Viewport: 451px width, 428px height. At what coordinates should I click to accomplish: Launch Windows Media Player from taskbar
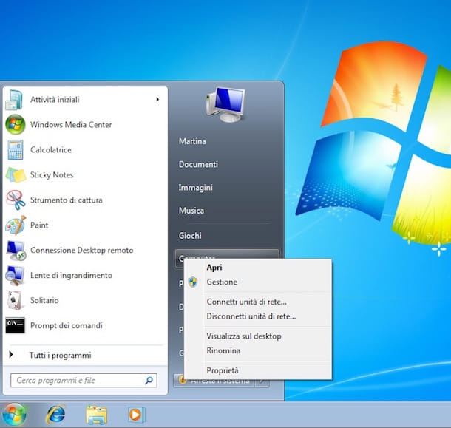pyautogui.click(x=136, y=415)
